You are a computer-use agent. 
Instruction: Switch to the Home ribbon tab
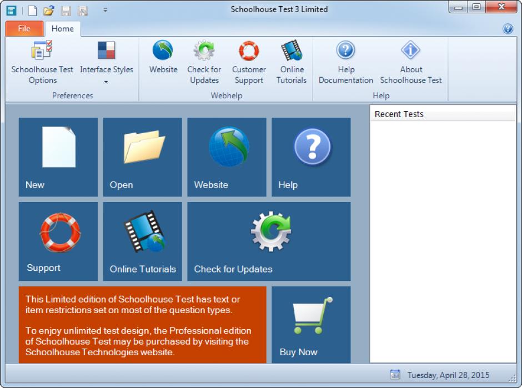point(63,29)
